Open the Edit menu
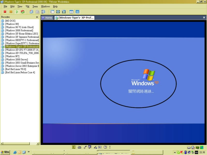 click(12, 6)
